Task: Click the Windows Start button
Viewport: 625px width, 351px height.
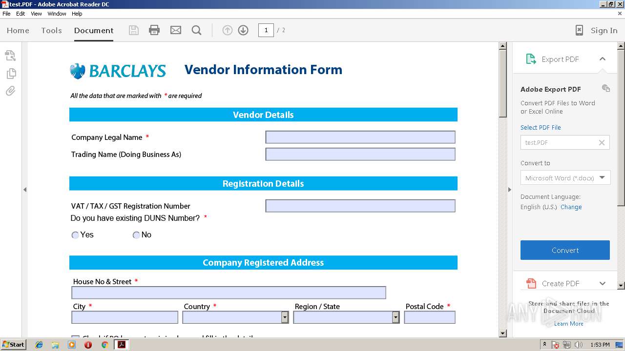Action: [14, 345]
